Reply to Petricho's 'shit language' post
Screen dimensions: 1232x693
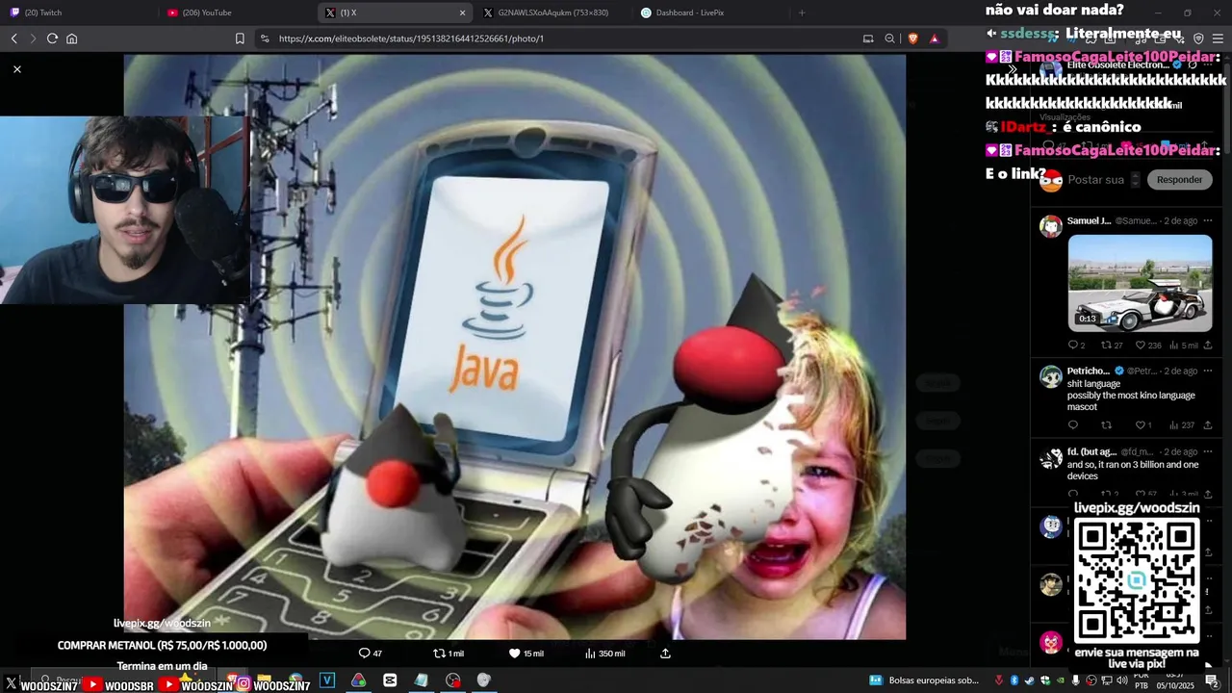point(1073,425)
